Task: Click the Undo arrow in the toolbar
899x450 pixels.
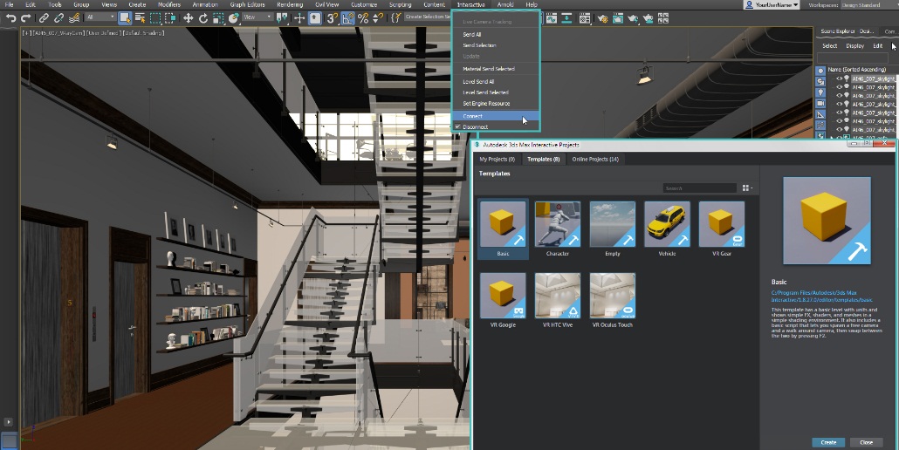Action: click(x=10, y=17)
